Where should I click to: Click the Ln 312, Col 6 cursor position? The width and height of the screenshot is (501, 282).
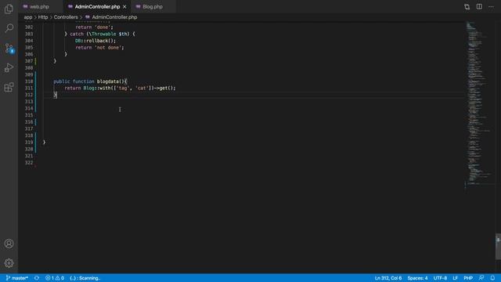coord(388,278)
